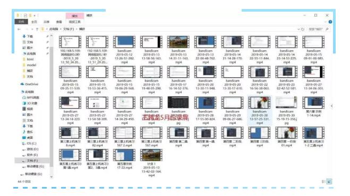Select large thumbnails view icon at bottom right
Image resolution: width=350 pixels, height=196 pixels.
tap(329, 182)
